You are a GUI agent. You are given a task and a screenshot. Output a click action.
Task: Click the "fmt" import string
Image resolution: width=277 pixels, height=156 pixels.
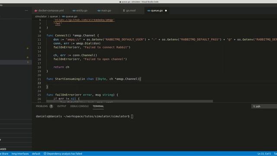pos(58,24)
